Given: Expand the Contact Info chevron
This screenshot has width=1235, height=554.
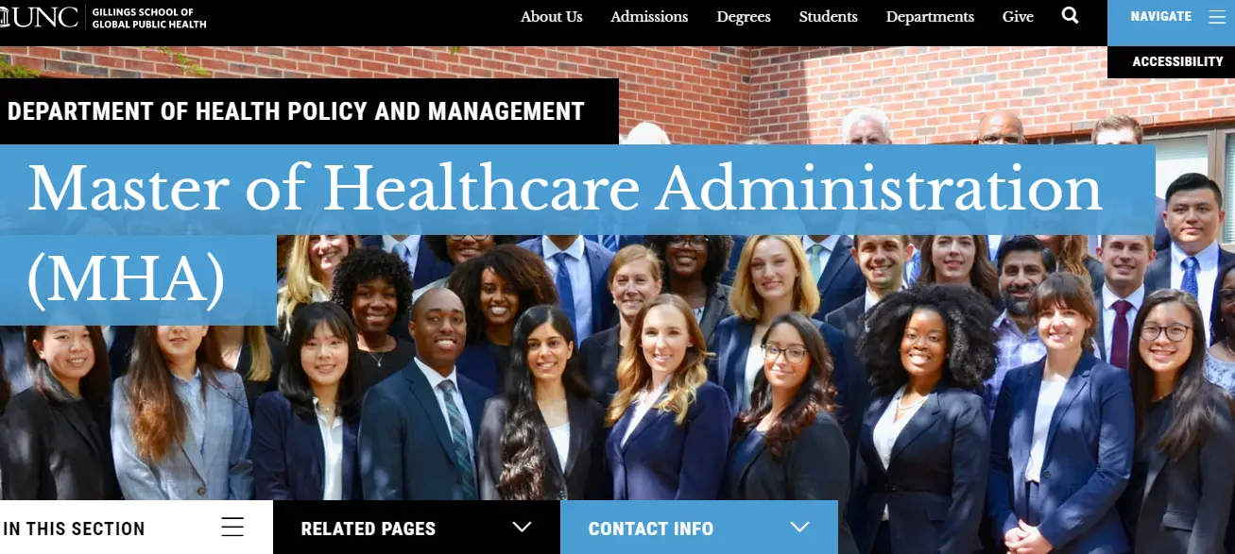Looking at the screenshot, I should click(x=800, y=527).
